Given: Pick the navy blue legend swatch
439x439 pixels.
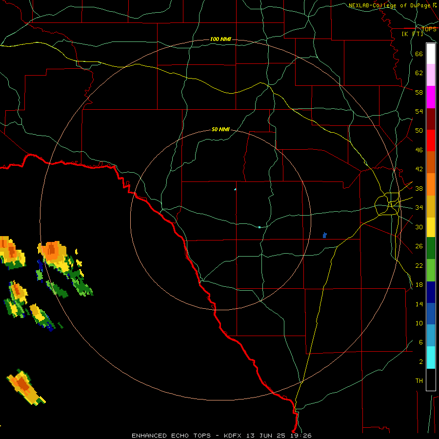Looking at the screenshot, I should pos(431,292).
